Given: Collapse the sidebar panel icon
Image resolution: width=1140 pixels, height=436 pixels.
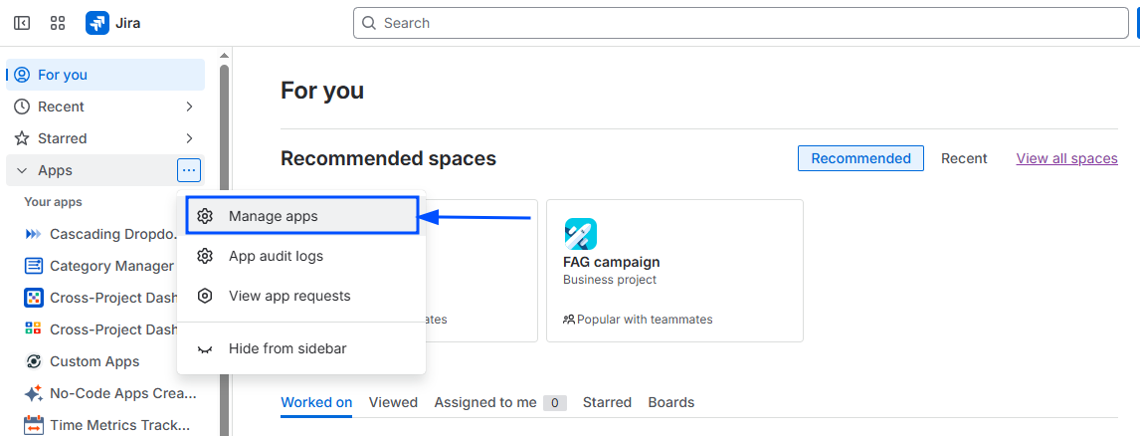Looking at the screenshot, I should click(22, 23).
